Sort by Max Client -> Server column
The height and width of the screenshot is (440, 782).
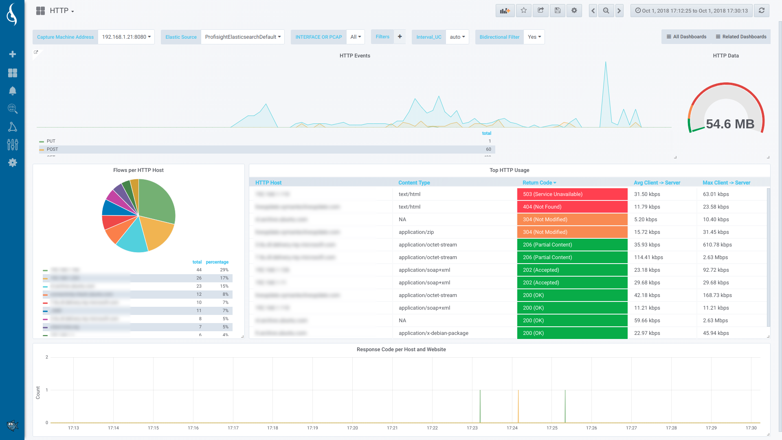click(726, 183)
